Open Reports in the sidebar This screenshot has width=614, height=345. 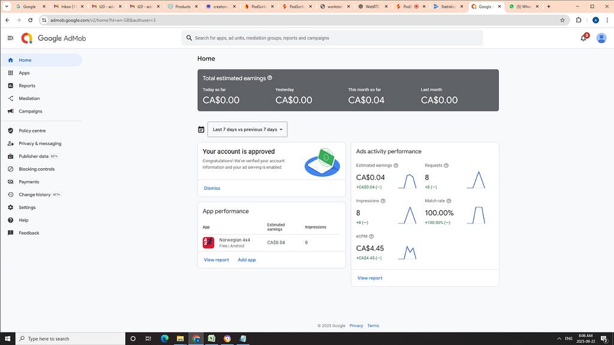pos(27,86)
